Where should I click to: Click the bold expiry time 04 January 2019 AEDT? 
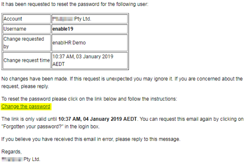[x=98, y=119]
